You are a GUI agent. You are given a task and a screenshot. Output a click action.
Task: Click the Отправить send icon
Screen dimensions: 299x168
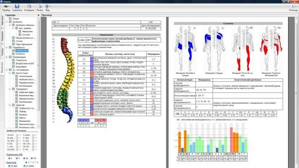pyautogui.click(x=29, y=6)
